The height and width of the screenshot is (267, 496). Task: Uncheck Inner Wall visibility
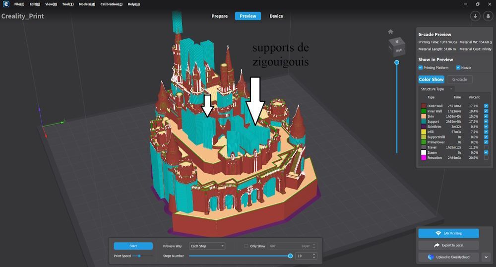486,111
